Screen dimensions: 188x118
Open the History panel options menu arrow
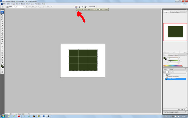pyautogui.click(x=186, y=70)
